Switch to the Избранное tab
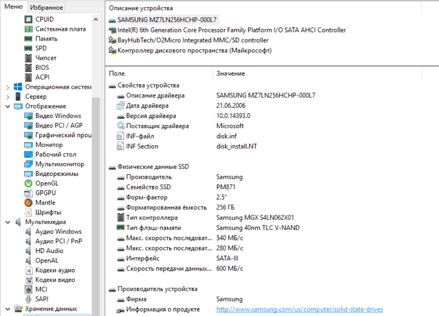This screenshot has height=316, width=439. (x=46, y=8)
